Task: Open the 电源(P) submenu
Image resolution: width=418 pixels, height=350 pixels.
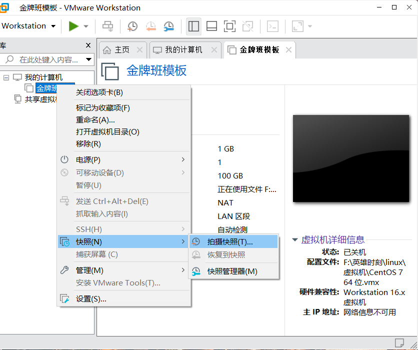Action: [x=124, y=159]
